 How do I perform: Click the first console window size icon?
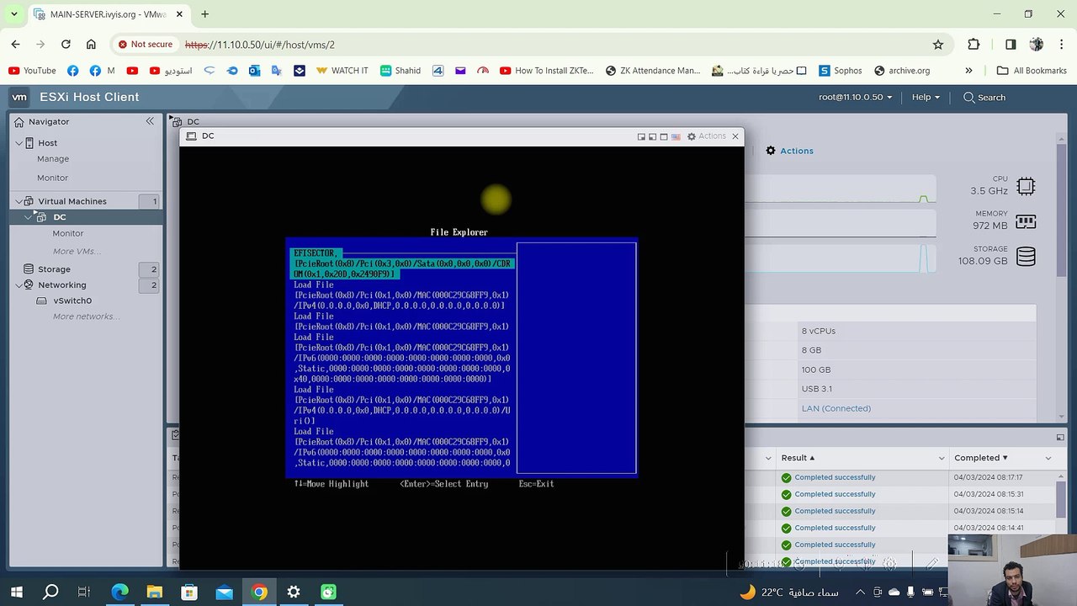click(641, 136)
